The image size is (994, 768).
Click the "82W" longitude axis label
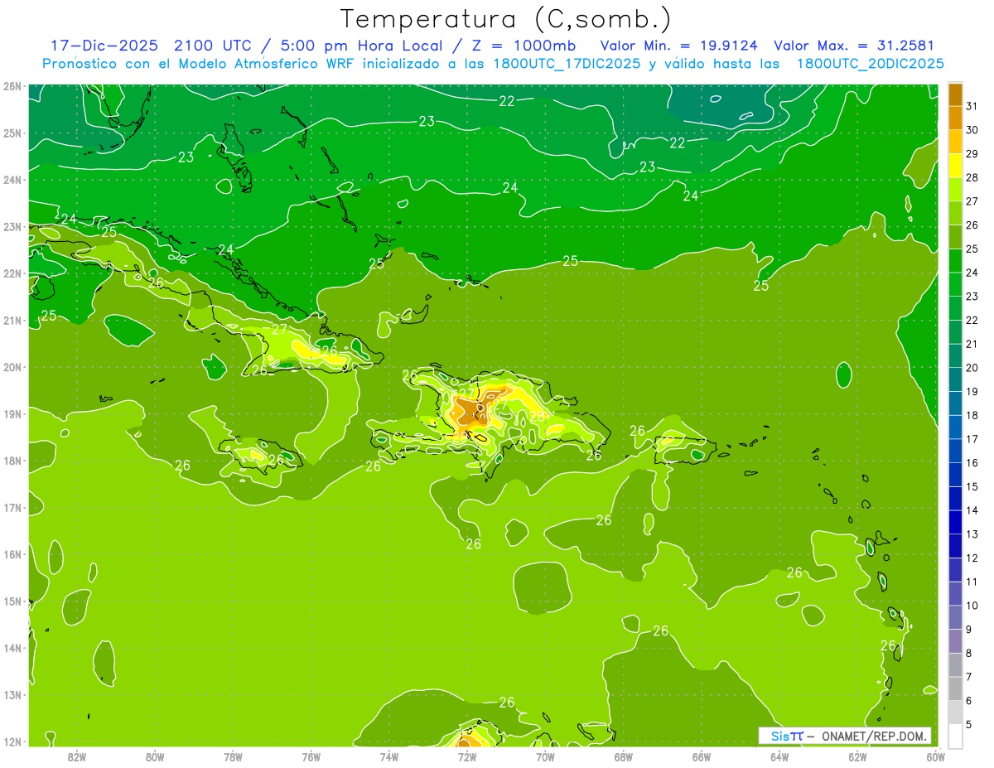[77, 756]
